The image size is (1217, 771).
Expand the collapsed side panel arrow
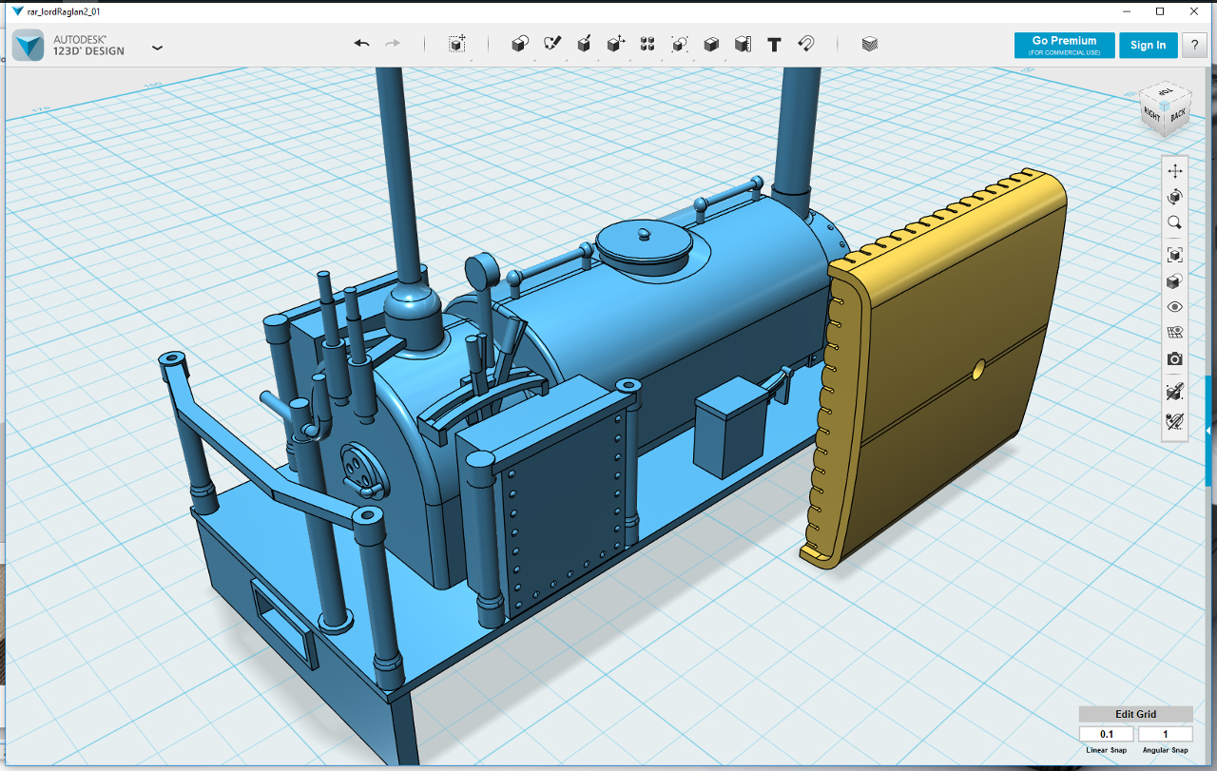pos(1209,430)
